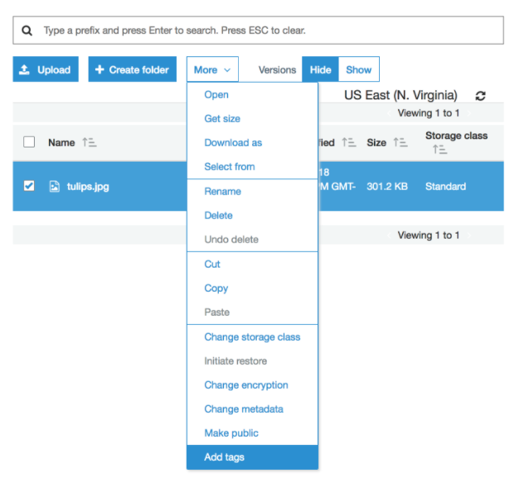Collapse the More dropdown menu
This screenshot has height=483, width=510.
[x=212, y=70]
